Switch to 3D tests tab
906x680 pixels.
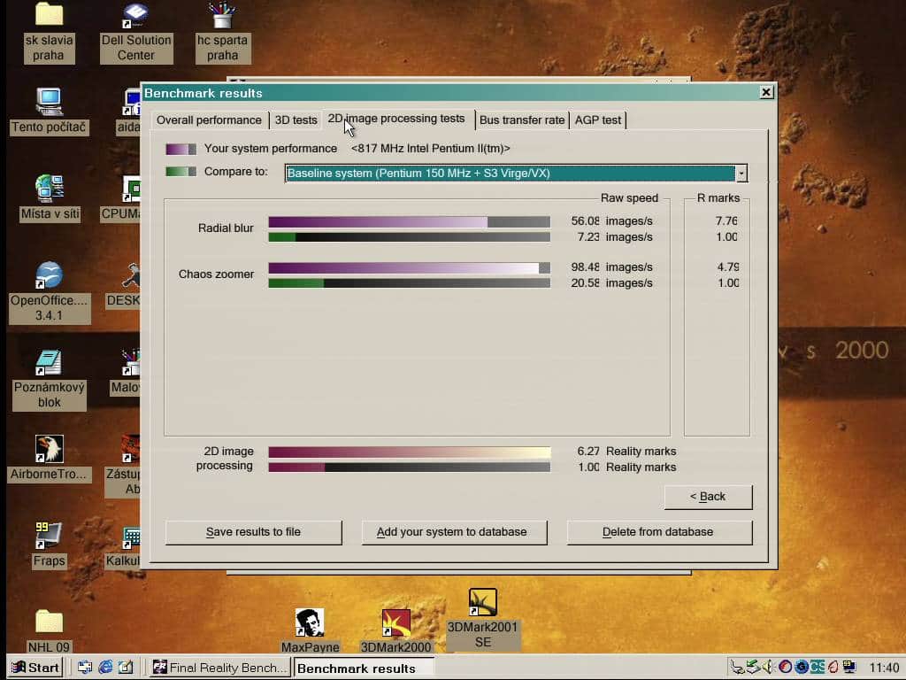pos(296,120)
